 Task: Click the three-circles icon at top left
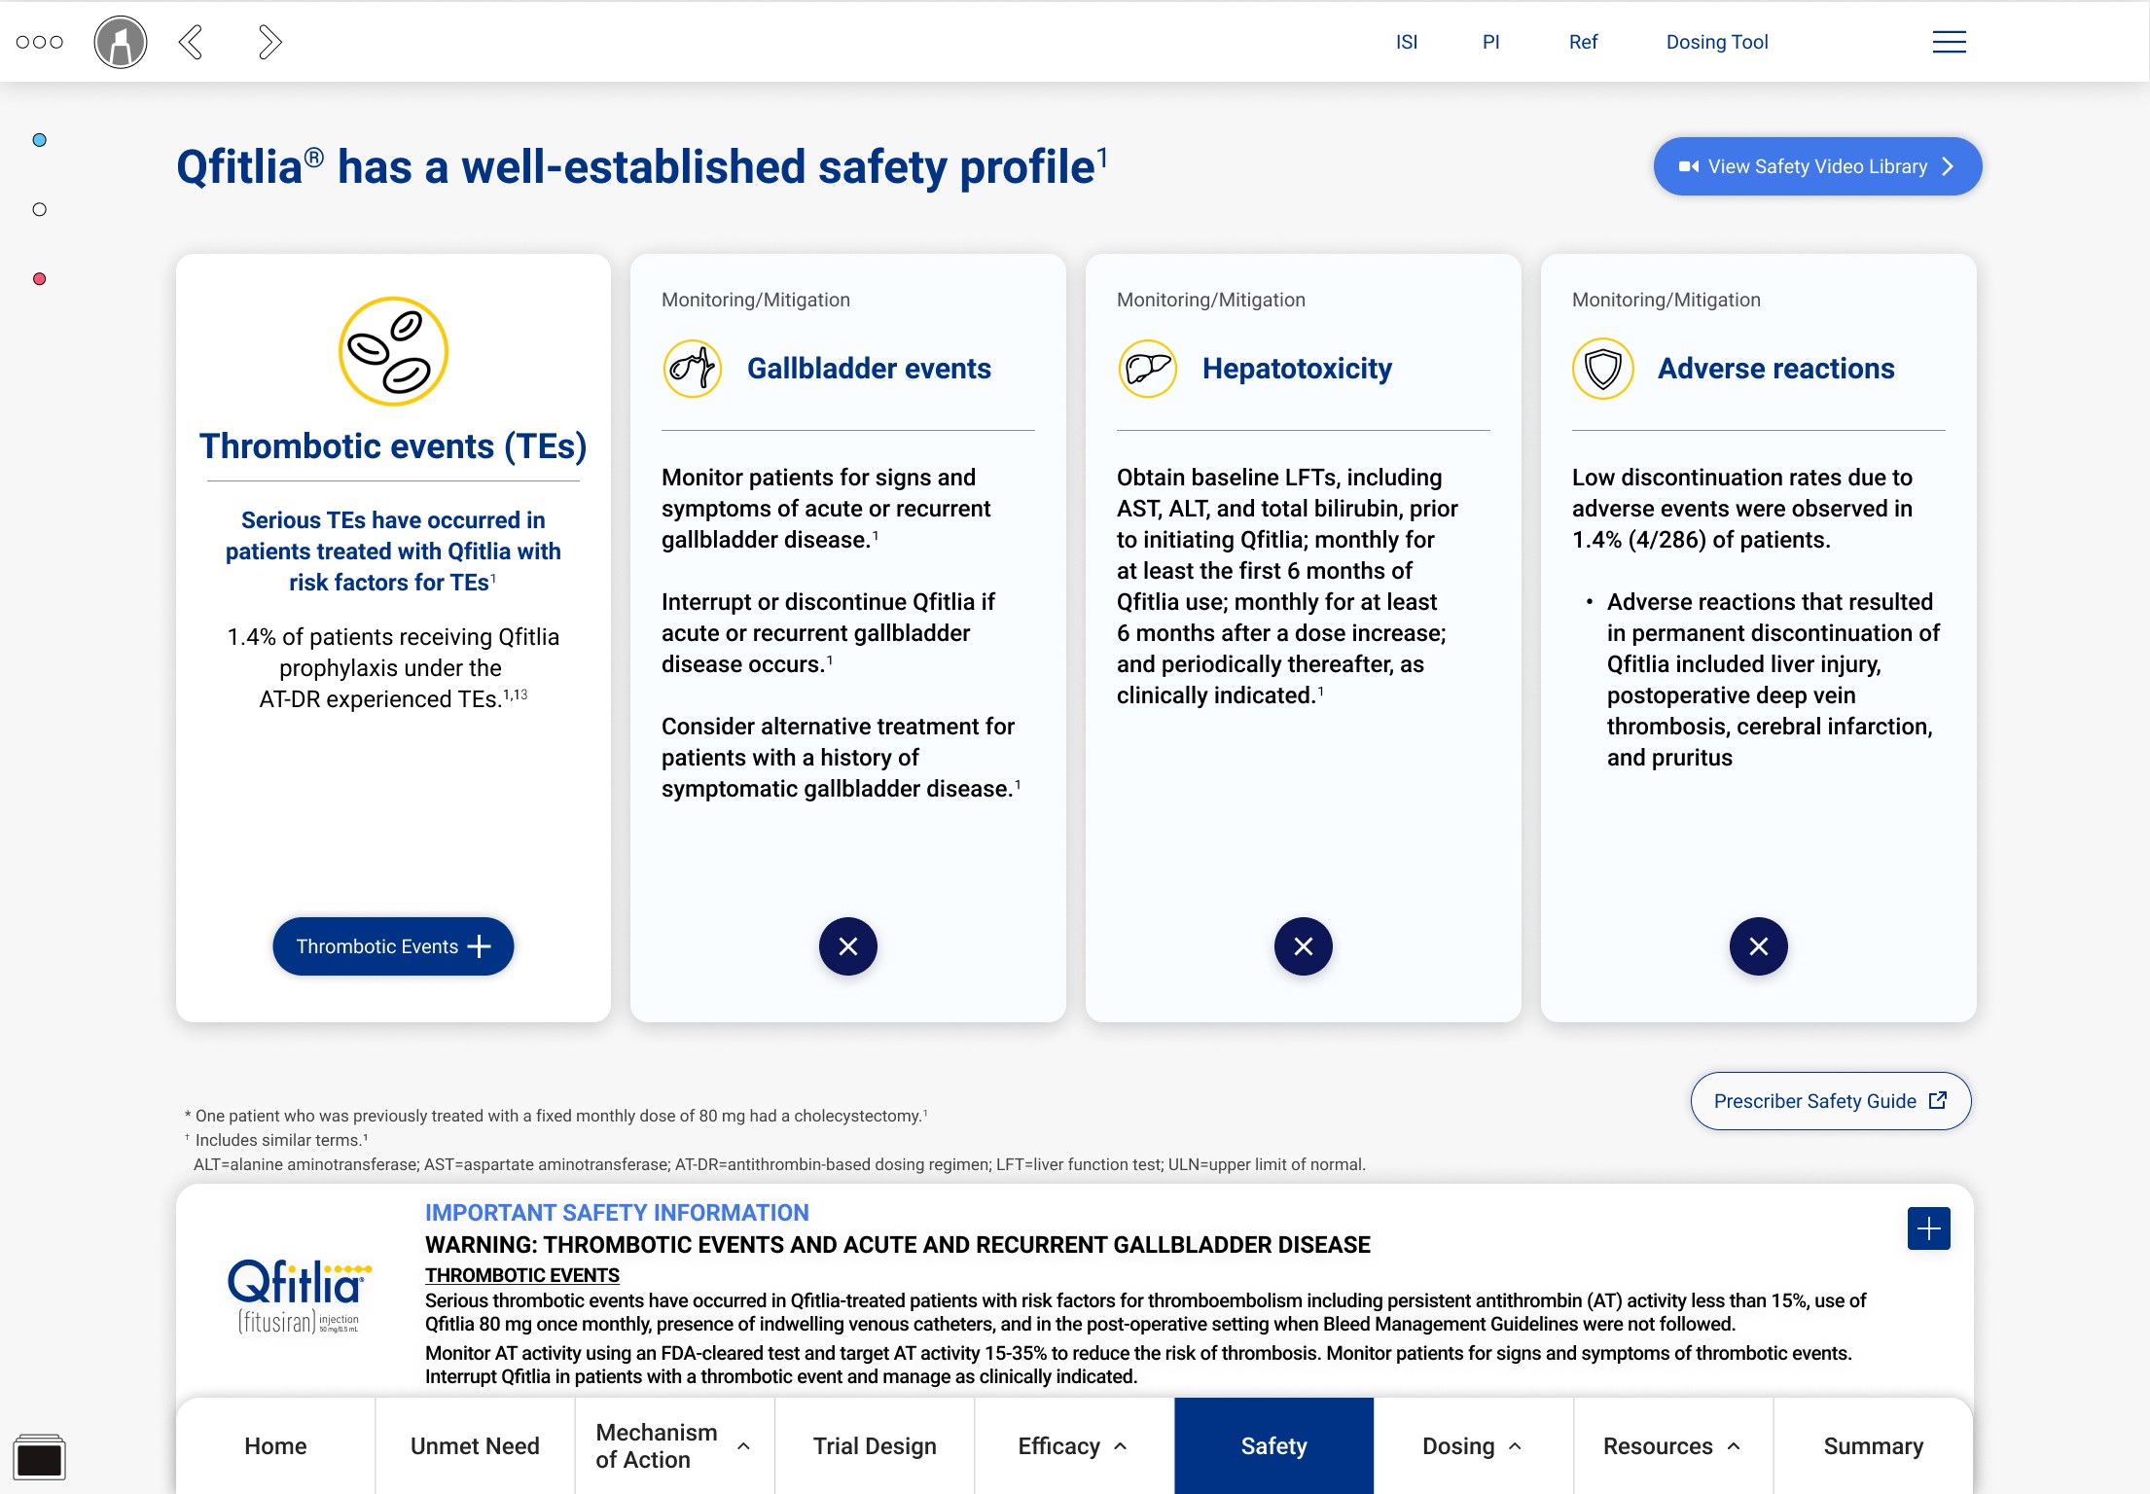[40, 42]
